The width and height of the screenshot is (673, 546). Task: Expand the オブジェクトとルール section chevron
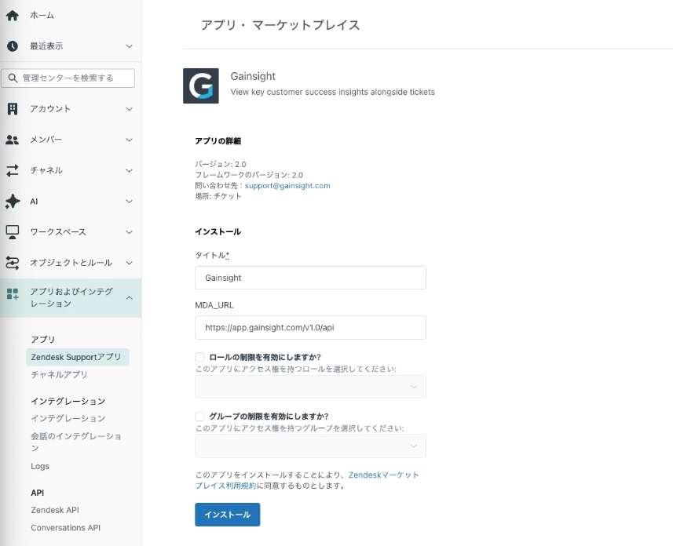(x=129, y=263)
